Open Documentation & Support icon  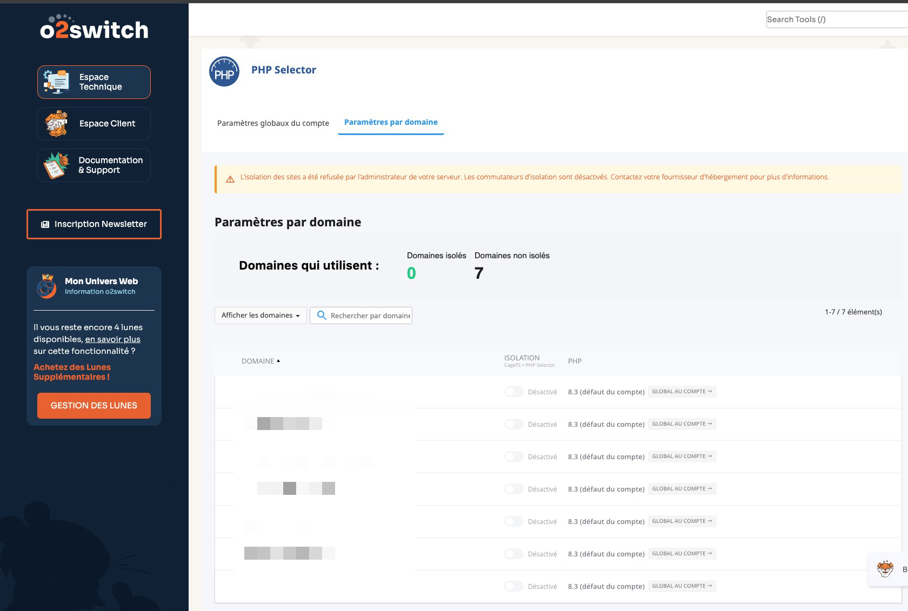point(57,165)
